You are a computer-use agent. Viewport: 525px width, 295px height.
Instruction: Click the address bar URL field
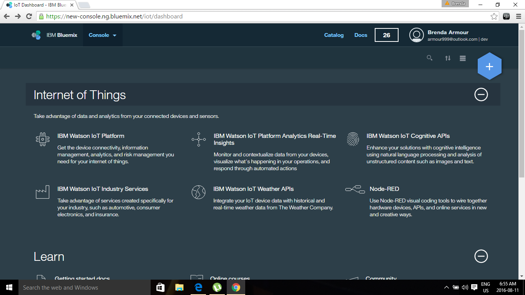click(x=267, y=17)
